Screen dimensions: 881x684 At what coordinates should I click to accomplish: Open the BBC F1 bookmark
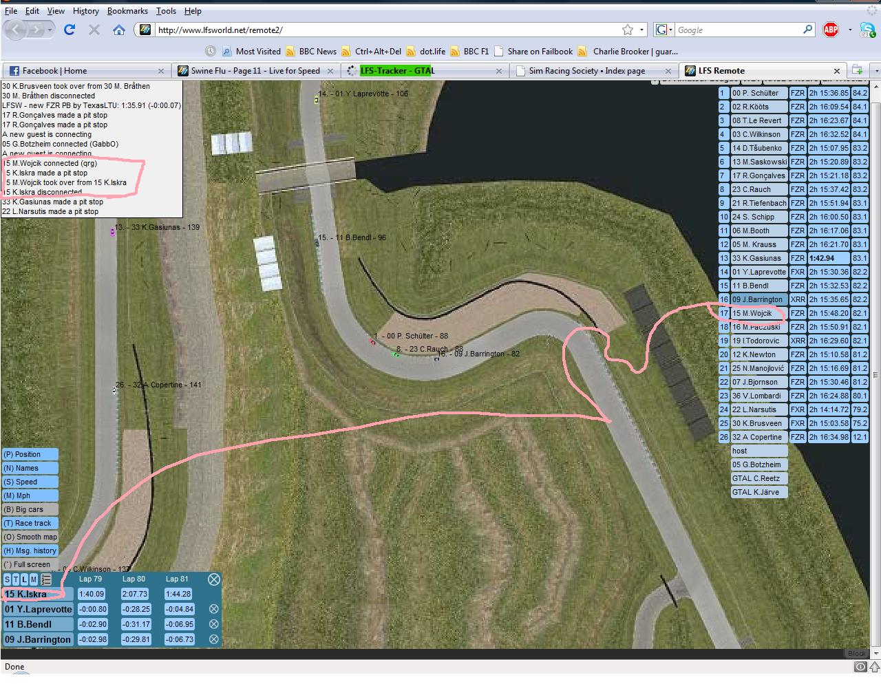click(469, 51)
